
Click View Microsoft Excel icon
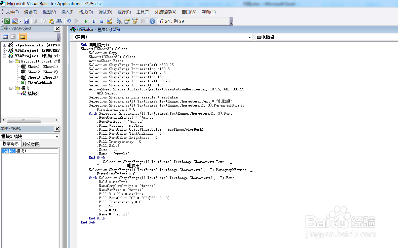pos(7,21)
